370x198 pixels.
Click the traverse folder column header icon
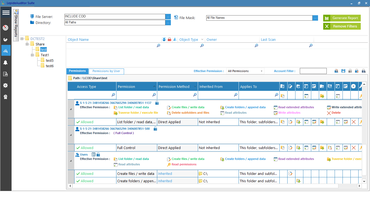click(x=322, y=86)
